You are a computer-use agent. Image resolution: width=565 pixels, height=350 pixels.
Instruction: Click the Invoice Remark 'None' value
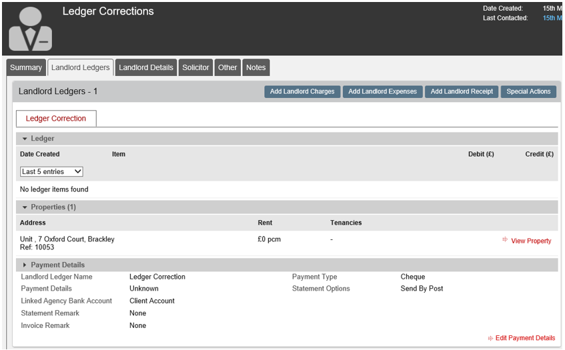[137, 325]
